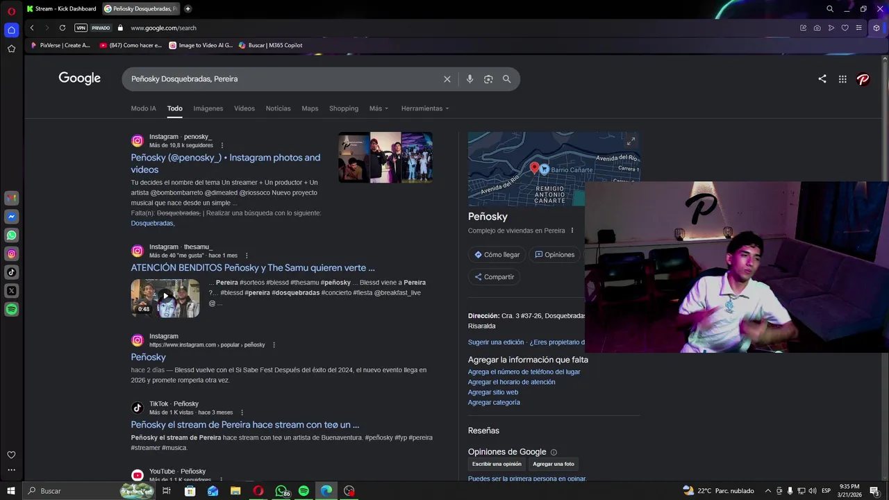Open the sidebar heart pinboards icon
The image size is (889, 500).
(x=11, y=455)
